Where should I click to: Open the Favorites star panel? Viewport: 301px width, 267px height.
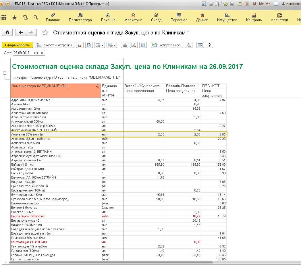pyautogui.click(x=14, y=18)
